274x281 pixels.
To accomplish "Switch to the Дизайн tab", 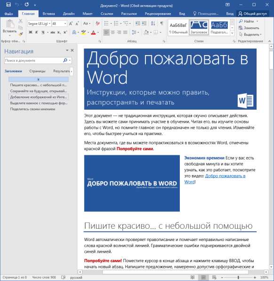I will tap(69, 14).
